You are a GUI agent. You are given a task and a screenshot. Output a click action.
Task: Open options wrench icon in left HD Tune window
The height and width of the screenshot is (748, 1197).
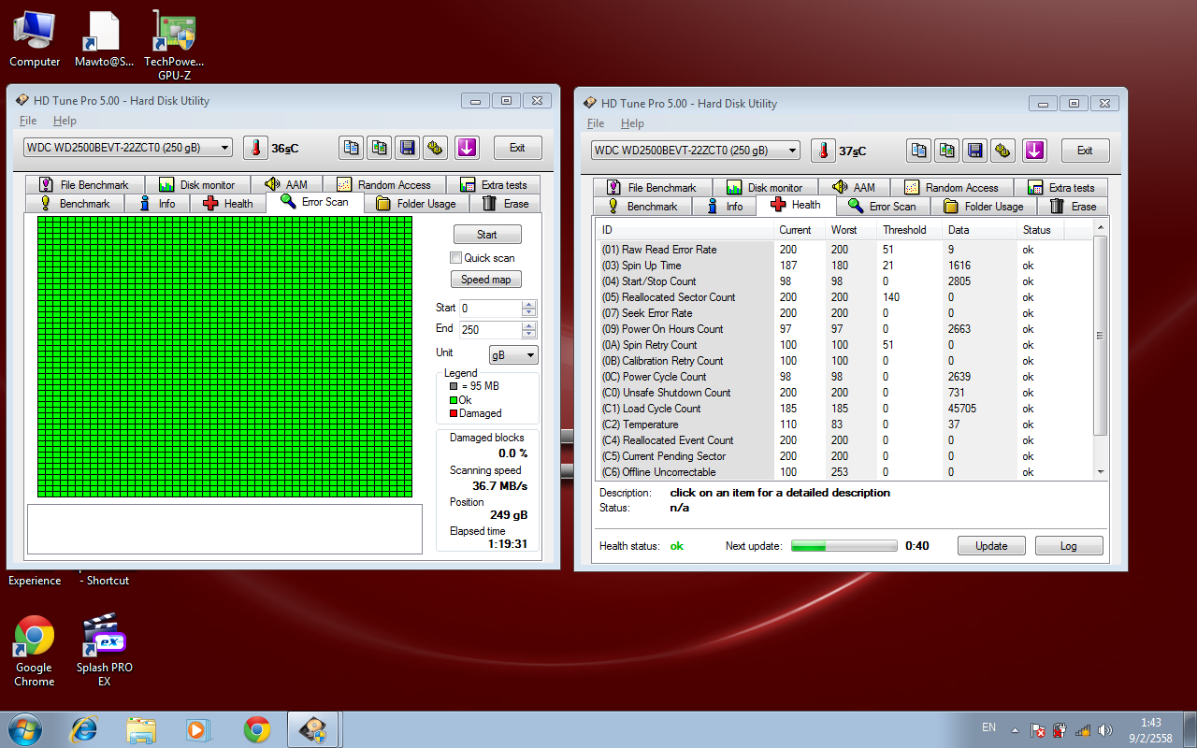(x=435, y=148)
